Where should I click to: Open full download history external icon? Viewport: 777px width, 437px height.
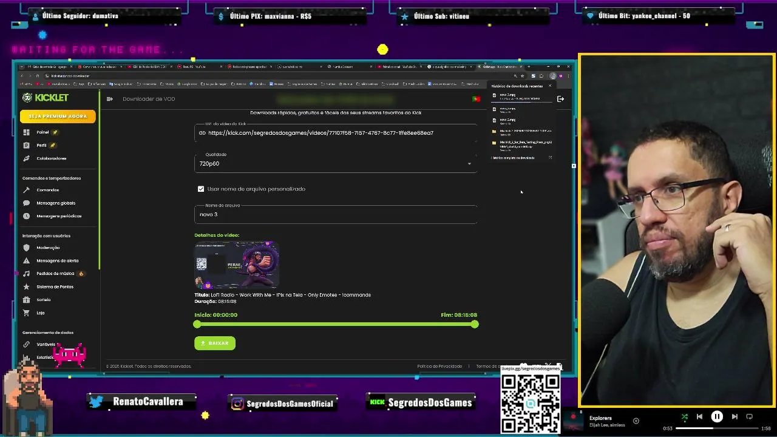tap(551, 157)
